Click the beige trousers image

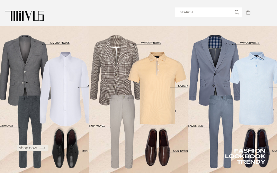pyautogui.click(x=122, y=131)
